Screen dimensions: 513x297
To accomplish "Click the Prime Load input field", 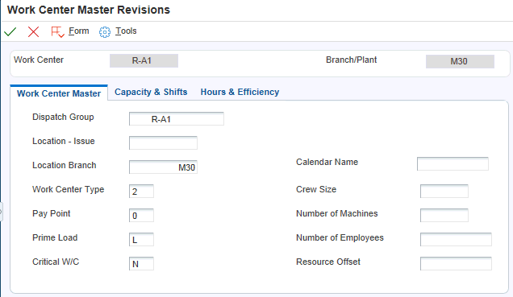I will click(x=141, y=240).
